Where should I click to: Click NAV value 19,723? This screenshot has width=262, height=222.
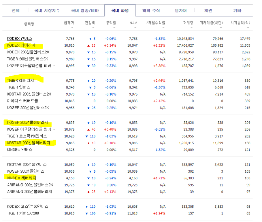tap(132, 185)
